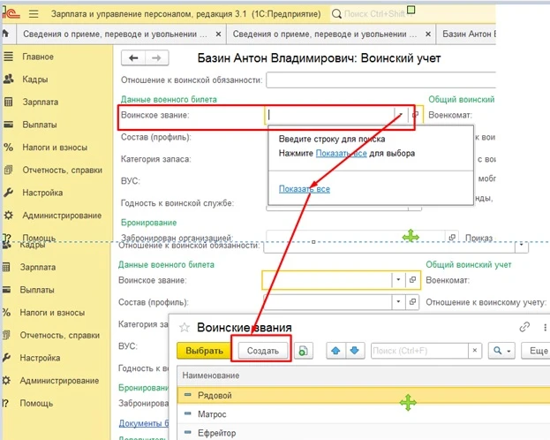
Task: Click into the Состав (профиль) input field
Action: pos(327,302)
